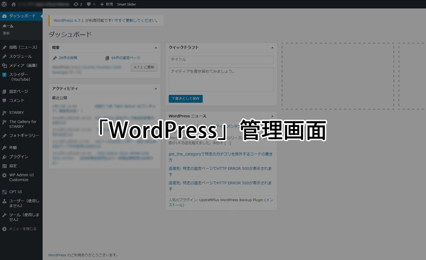Open updates icon showing 2 pending
This screenshot has height=260, width=426.
78,4
